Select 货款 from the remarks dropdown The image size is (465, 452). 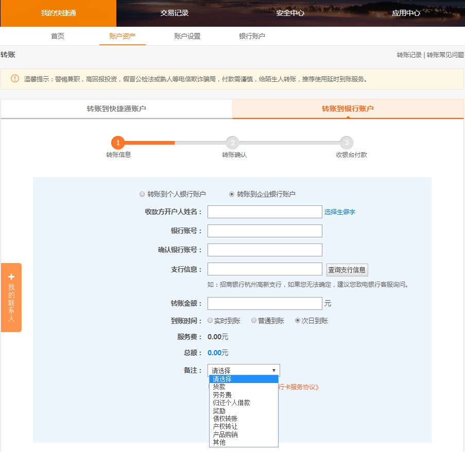(x=218, y=387)
